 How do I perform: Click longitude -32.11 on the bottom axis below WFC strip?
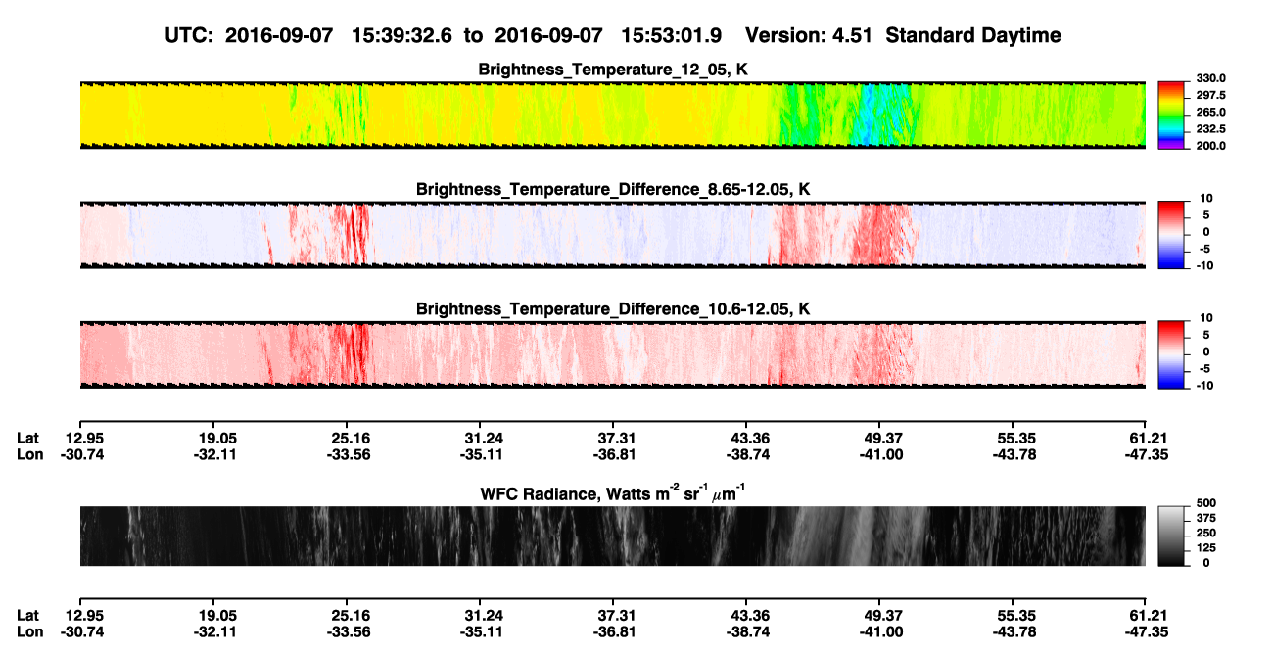coord(215,631)
